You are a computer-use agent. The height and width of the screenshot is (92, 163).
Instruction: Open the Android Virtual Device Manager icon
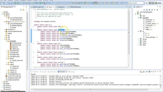coord(18,3)
